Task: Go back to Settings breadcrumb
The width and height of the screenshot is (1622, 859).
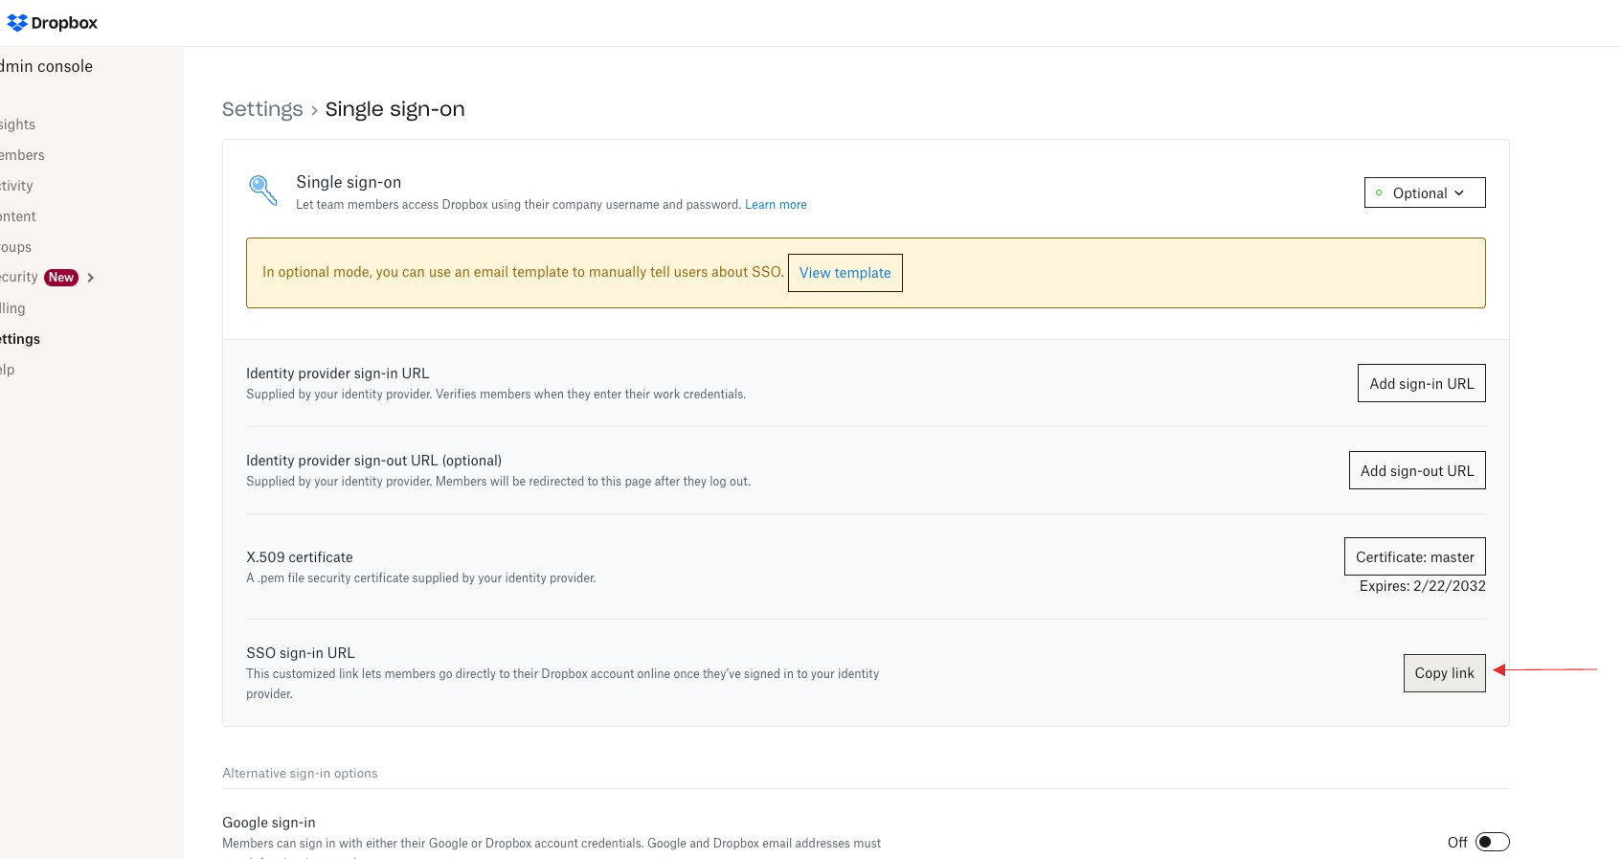Action: (x=262, y=109)
